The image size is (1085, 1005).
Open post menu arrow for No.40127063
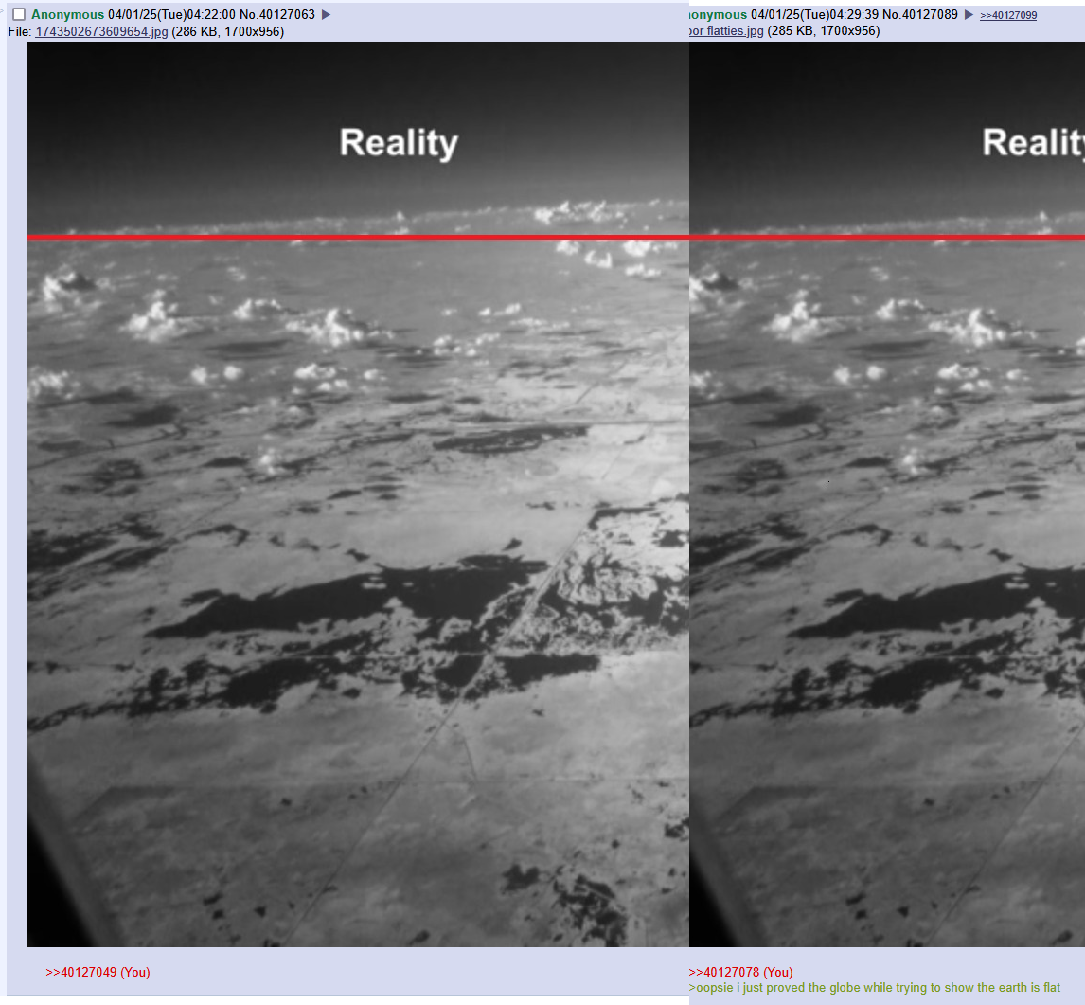[326, 14]
